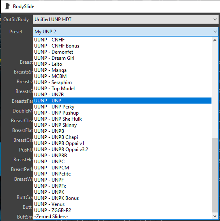The height and width of the screenshot is (221, 220).
Task: Collapse the Preset dropdown showing My UNP 2
Action: click(215, 32)
